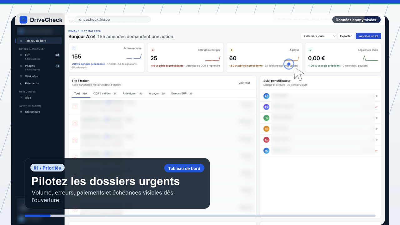The height and width of the screenshot is (225, 400).
Task: Click the Charge et erreurs 30 derniers jours subtitle
Action: point(285,85)
